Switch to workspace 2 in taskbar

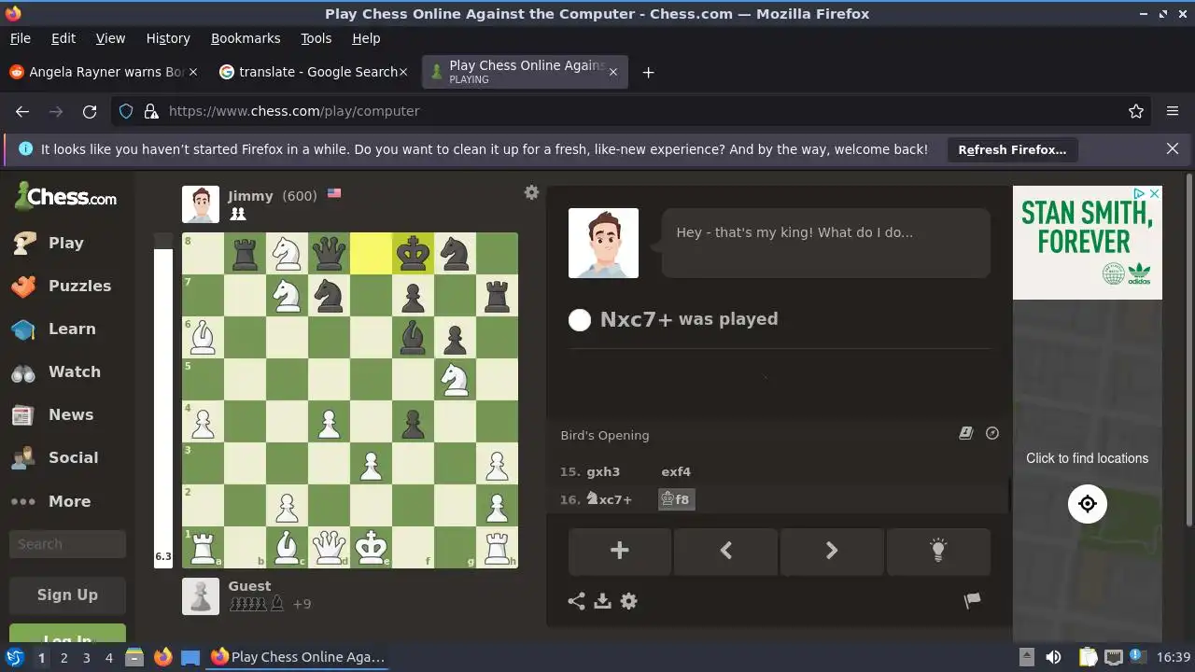click(63, 657)
